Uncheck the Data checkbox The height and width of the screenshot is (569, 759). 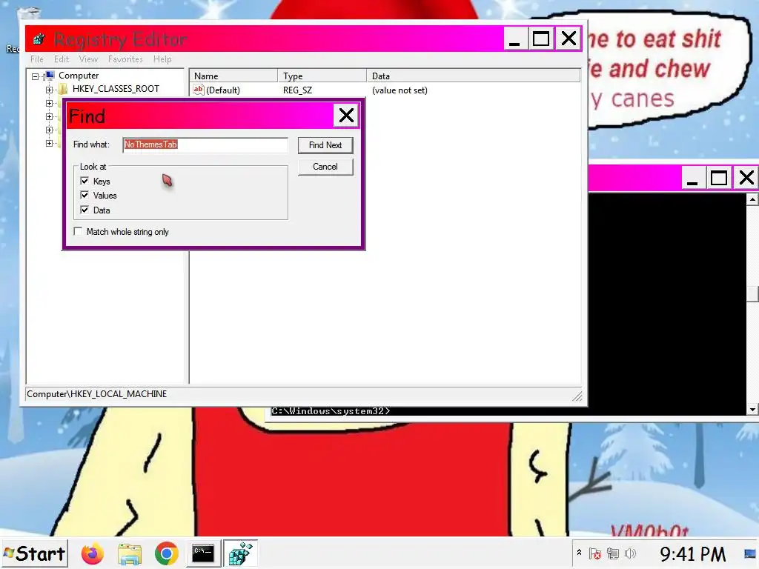(84, 210)
